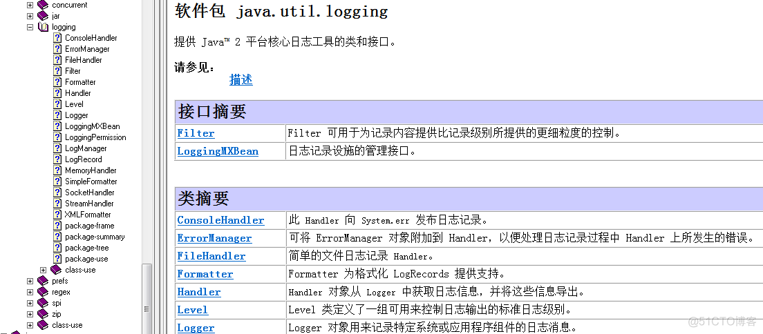Select package-use in the navigation tree
The height and width of the screenshot is (334, 763).
pos(86,259)
